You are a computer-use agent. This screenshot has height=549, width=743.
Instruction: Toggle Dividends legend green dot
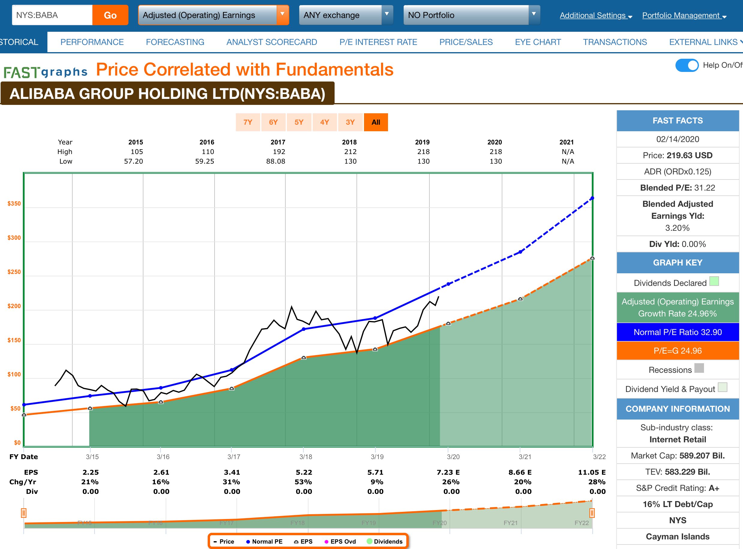[369, 541]
